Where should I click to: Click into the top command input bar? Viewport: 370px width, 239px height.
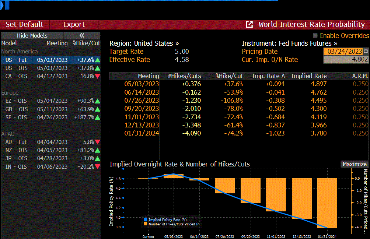[139, 5]
